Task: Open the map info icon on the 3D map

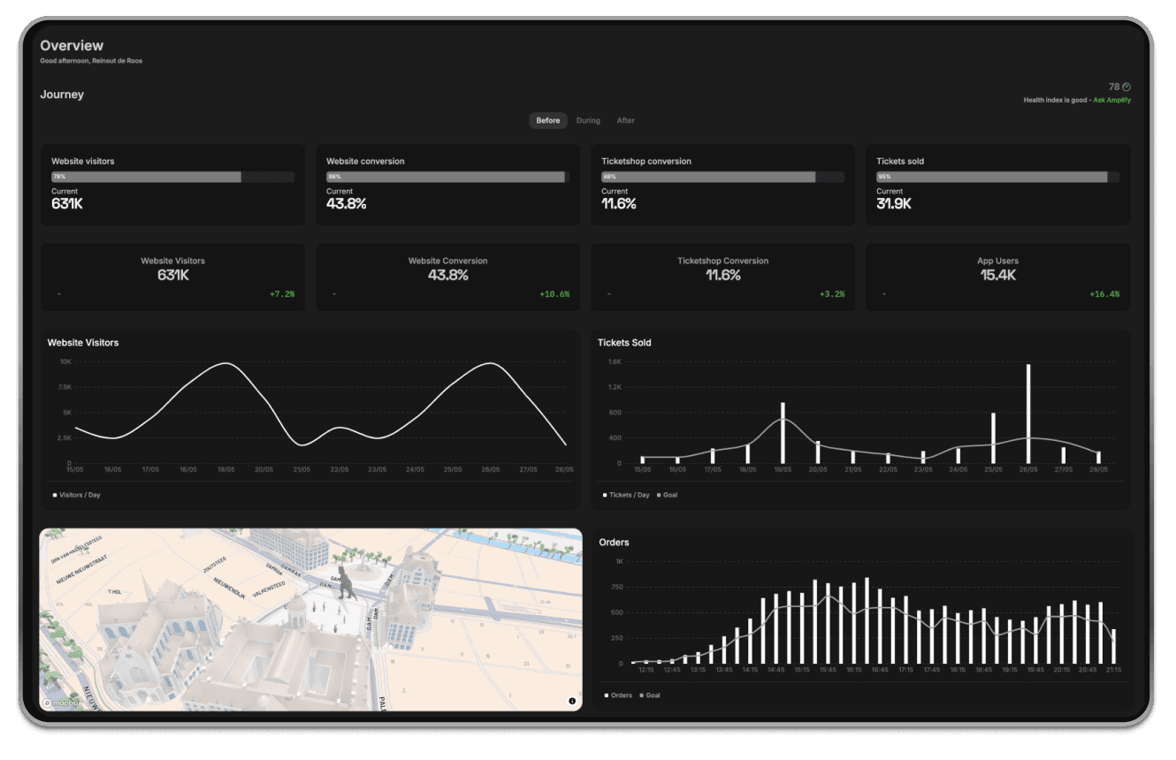Action: point(573,699)
